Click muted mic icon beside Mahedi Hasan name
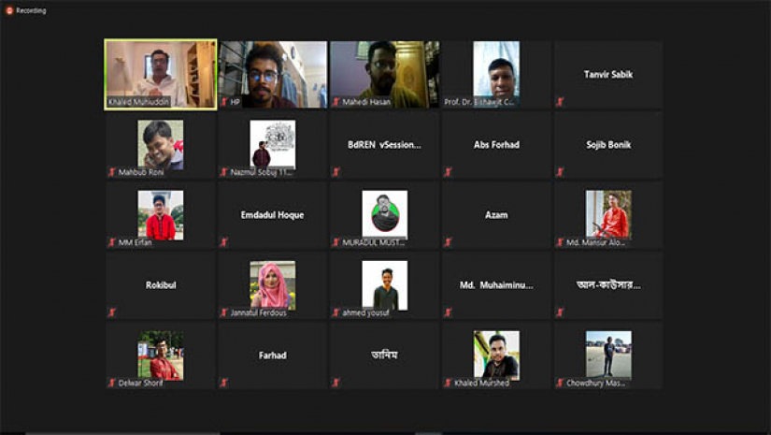The image size is (771, 435). [336, 102]
